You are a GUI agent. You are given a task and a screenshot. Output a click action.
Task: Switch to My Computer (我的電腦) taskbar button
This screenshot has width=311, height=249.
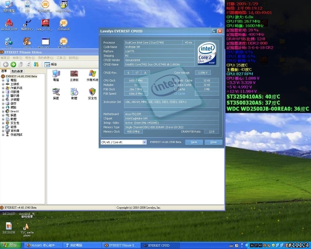[x=82, y=246]
